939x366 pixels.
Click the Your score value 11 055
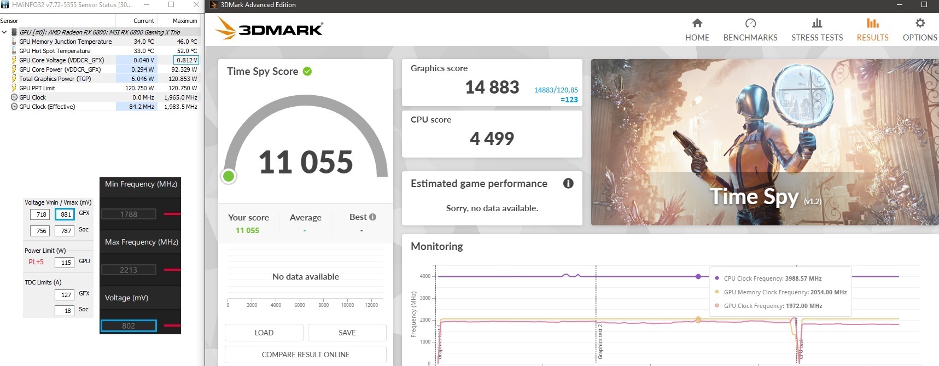pyautogui.click(x=247, y=230)
